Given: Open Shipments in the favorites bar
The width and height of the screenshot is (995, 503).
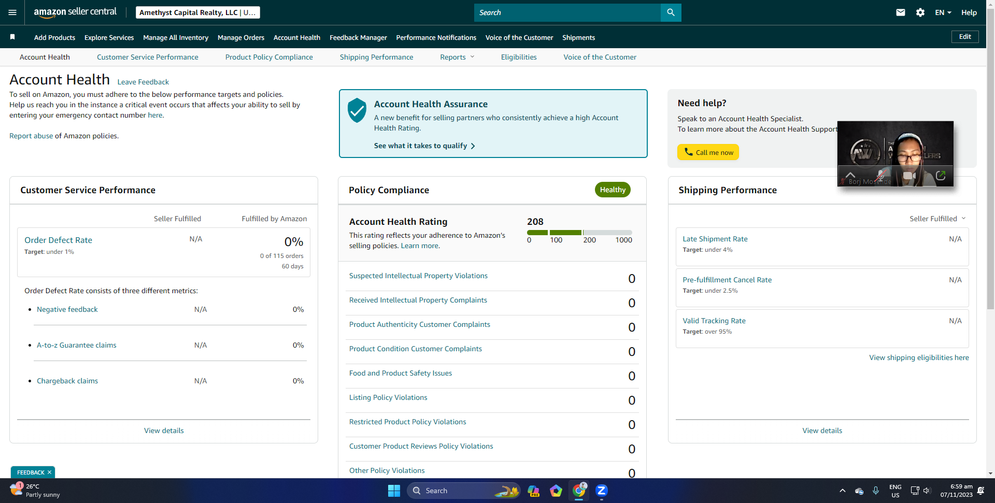Looking at the screenshot, I should coord(578,37).
